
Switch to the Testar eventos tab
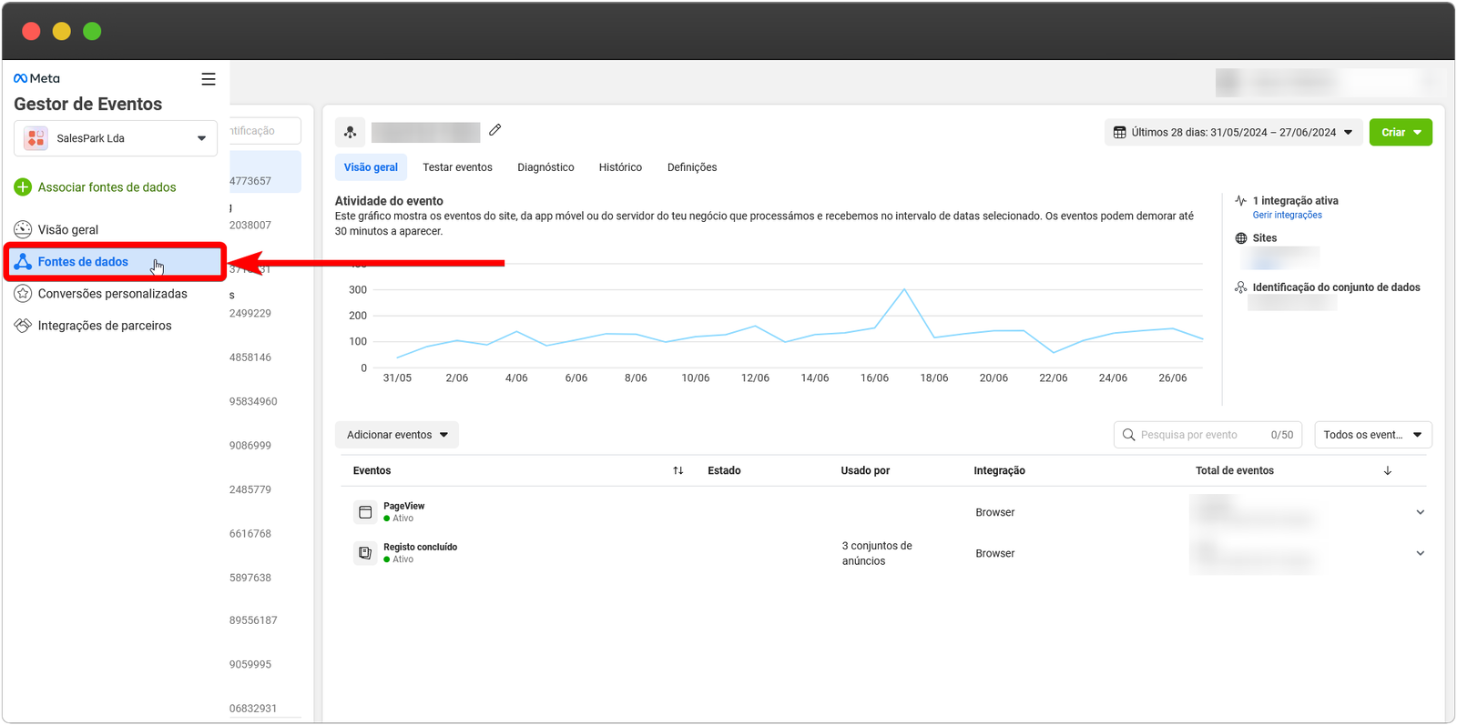(x=457, y=167)
